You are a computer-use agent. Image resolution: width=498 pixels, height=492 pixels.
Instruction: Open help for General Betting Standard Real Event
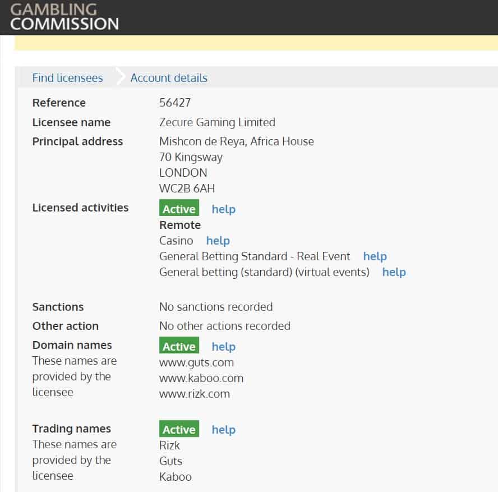[x=375, y=256]
